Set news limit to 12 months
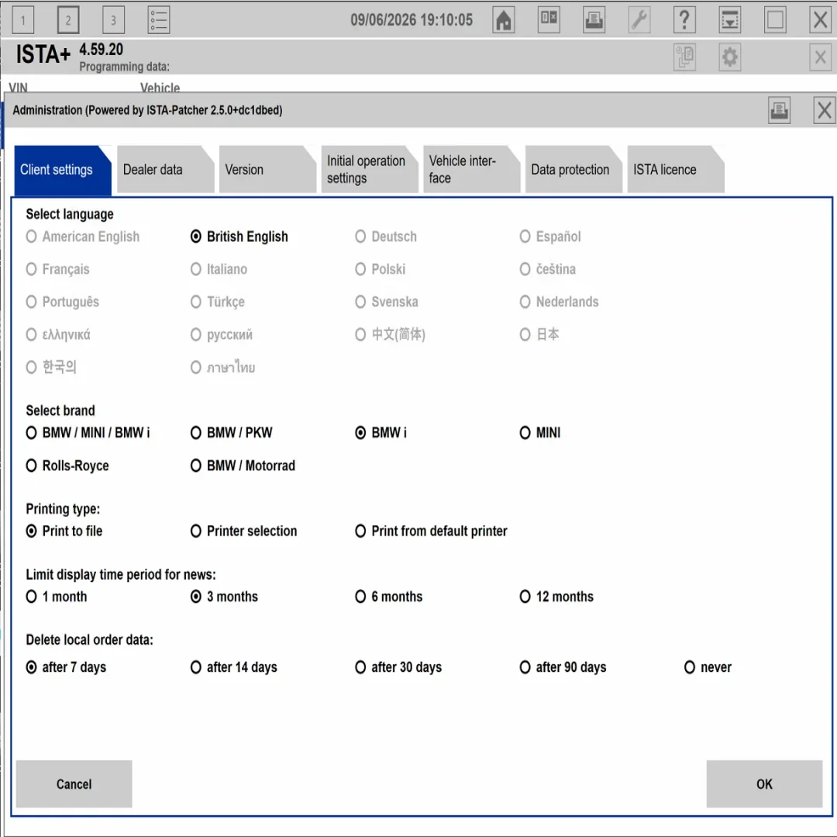 coord(556,596)
